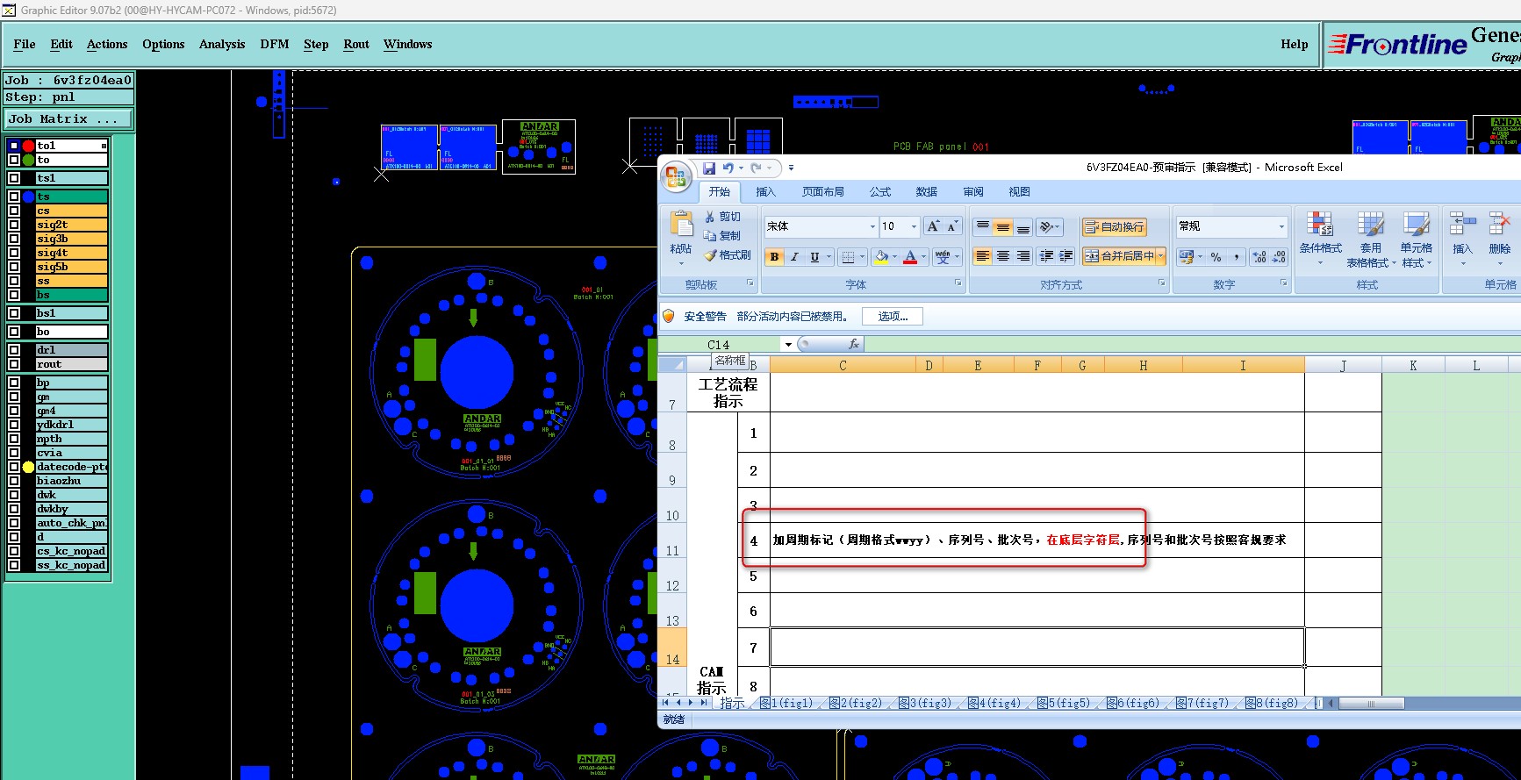Click red color dot of layer to1

[28, 146]
